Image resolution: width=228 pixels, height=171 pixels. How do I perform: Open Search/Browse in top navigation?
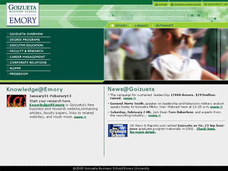coord(186,5)
